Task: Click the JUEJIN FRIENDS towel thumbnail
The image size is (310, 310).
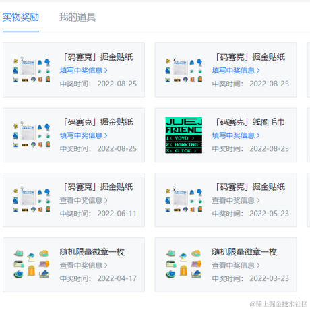Action: (184, 135)
